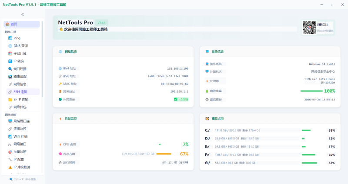The width and height of the screenshot is (348, 184).
Task: Click the V1.9.1 version badge
Action: (101, 23)
